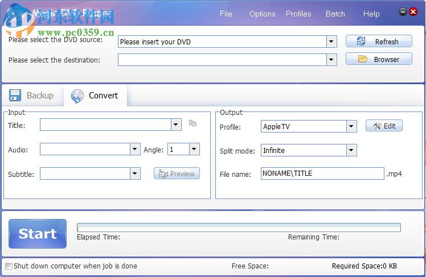Click the Refresh button
The image size is (426, 277).
[379, 42]
